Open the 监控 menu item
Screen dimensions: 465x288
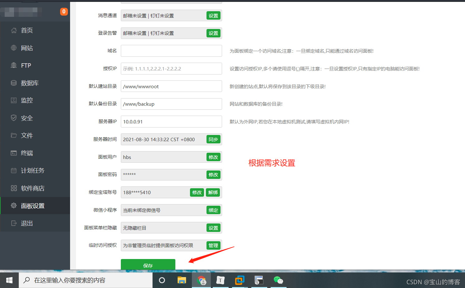[27, 100]
